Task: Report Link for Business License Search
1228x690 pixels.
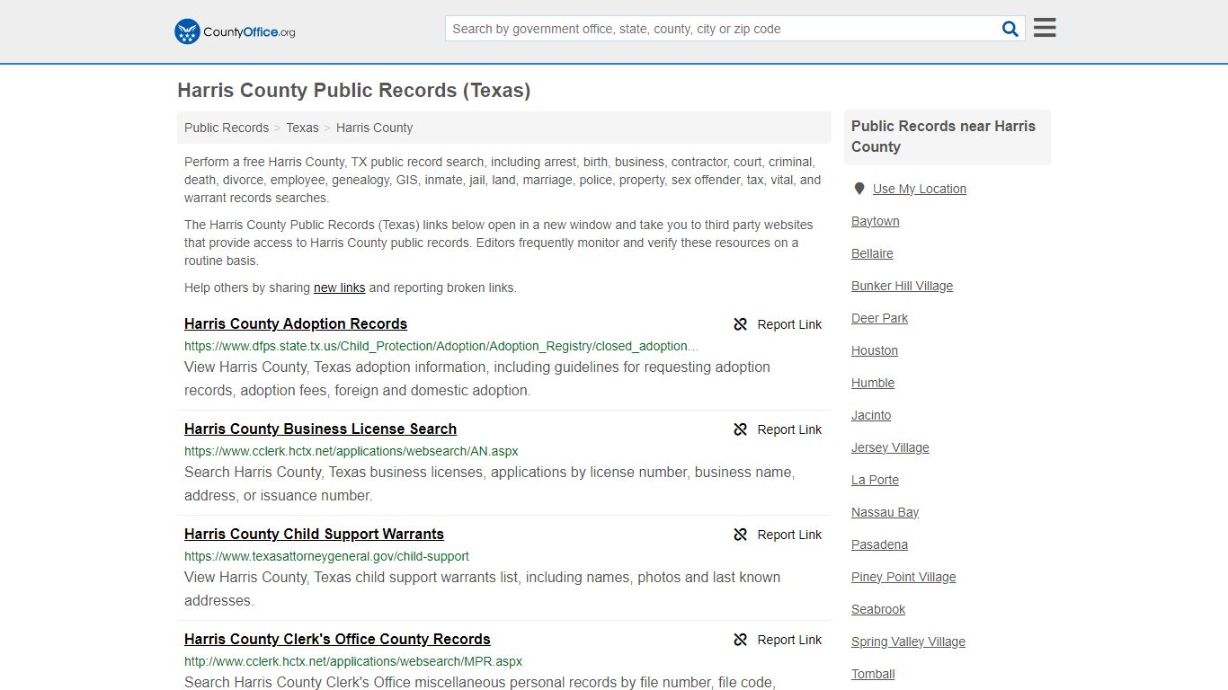Action: click(789, 429)
